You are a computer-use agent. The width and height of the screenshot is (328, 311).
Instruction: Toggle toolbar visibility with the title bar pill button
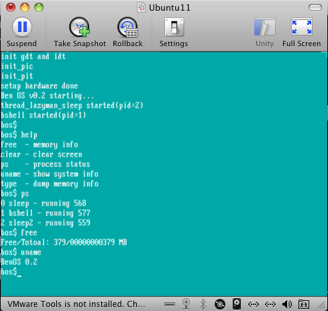pyautogui.click(x=315, y=7)
